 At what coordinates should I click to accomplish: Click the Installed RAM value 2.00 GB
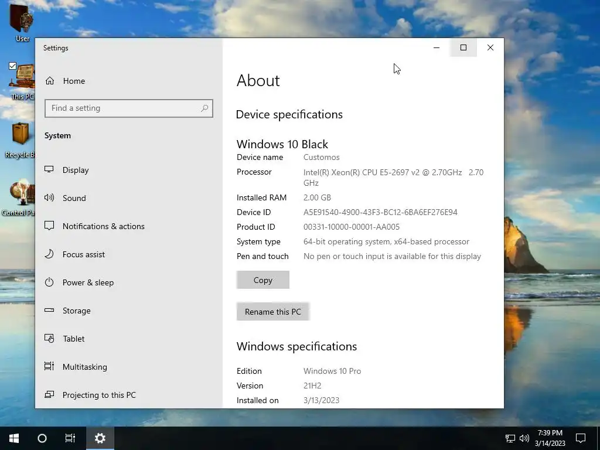click(317, 197)
